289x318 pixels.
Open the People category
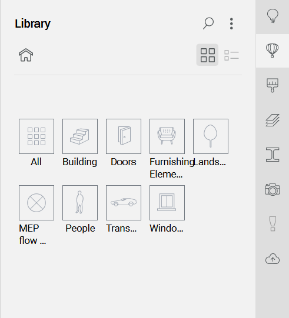point(80,203)
